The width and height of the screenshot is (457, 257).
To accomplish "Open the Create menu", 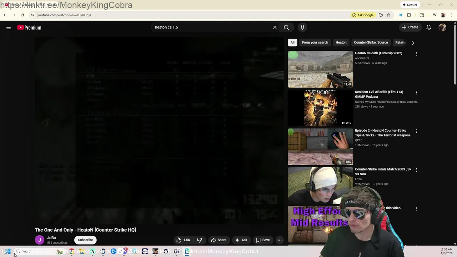I will (x=410, y=27).
